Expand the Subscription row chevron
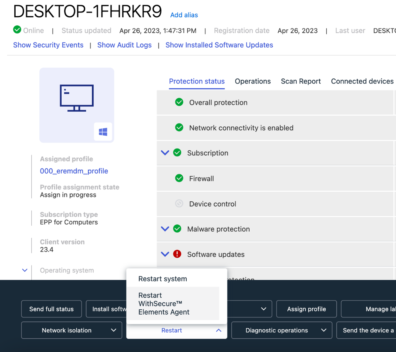The image size is (396, 352). coord(165,153)
